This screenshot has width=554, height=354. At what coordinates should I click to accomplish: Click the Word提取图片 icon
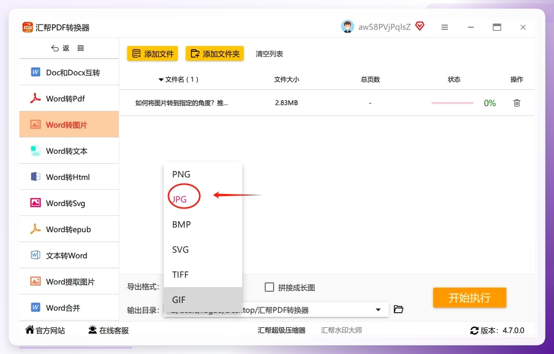[x=36, y=281]
